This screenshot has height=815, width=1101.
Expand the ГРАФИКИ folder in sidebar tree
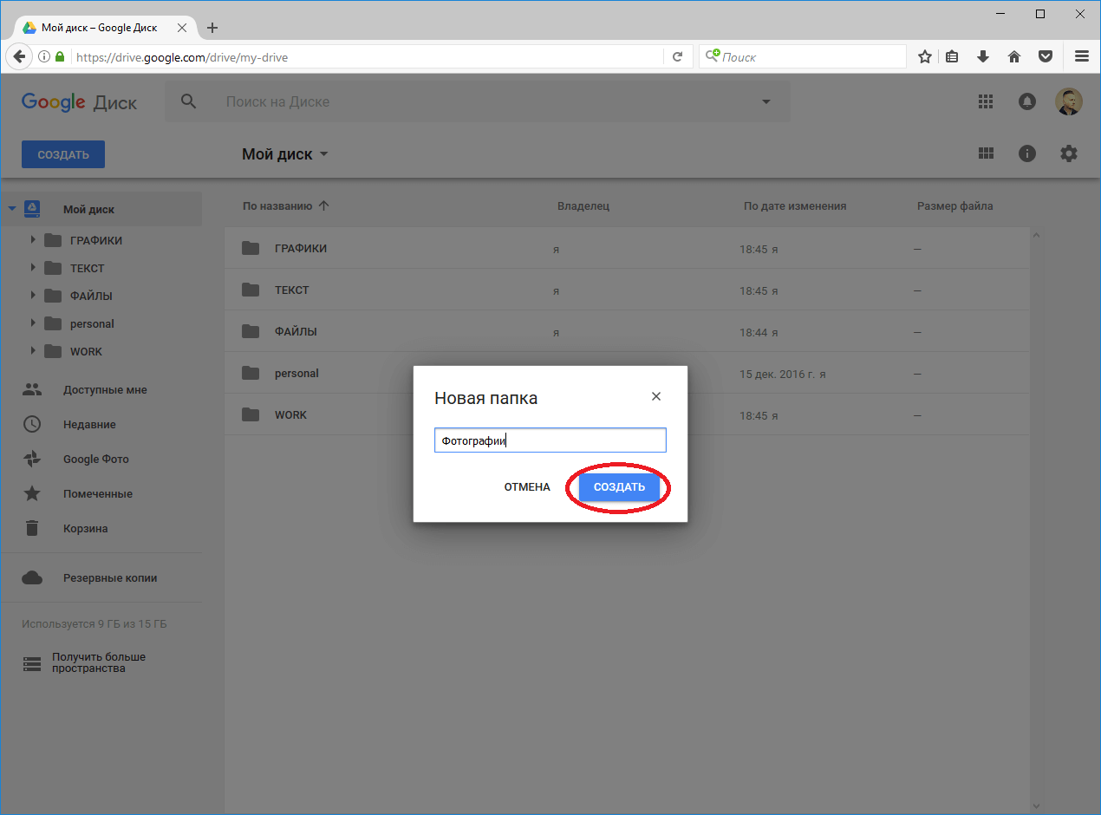pyautogui.click(x=33, y=240)
